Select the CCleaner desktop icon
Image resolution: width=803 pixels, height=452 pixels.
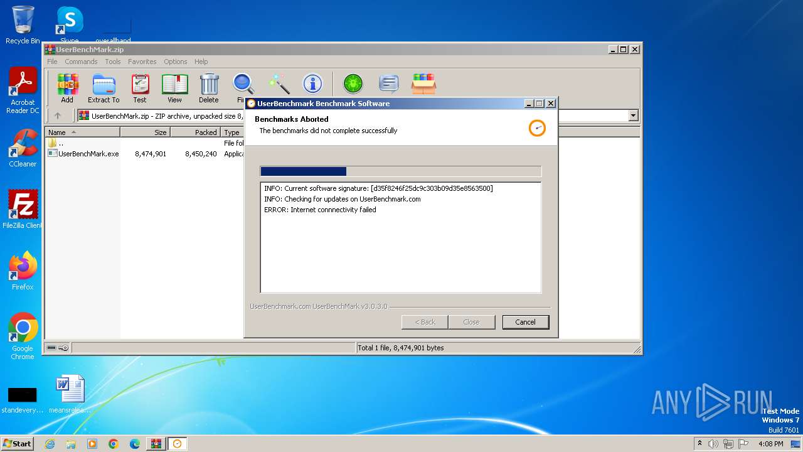coord(23,148)
